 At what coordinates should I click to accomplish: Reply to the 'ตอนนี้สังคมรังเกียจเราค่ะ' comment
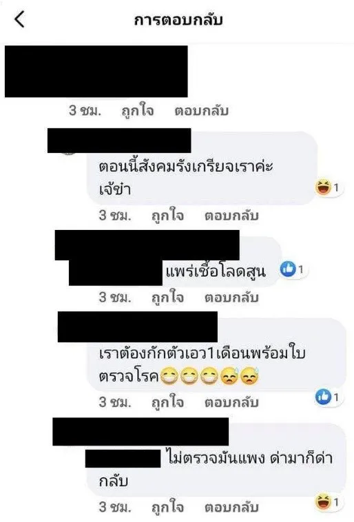point(231,216)
